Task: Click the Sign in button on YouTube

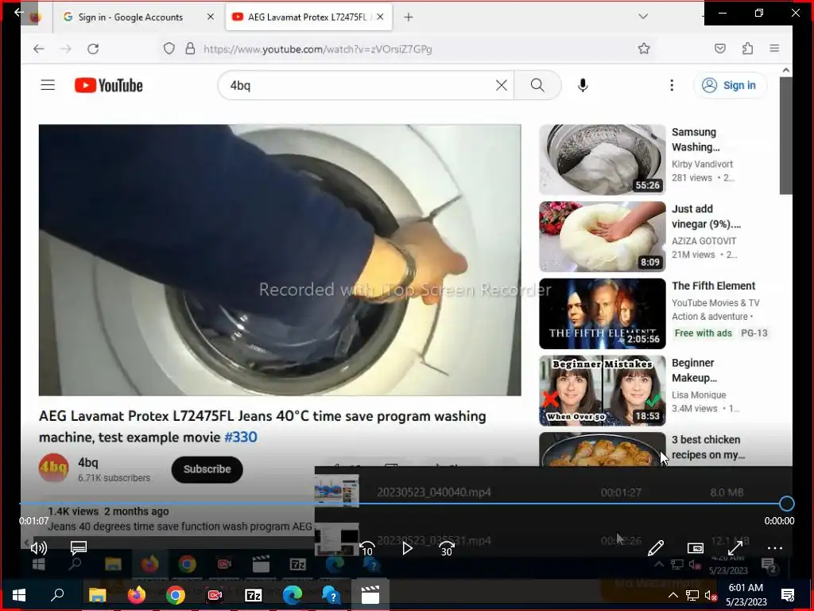Action: coord(730,85)
